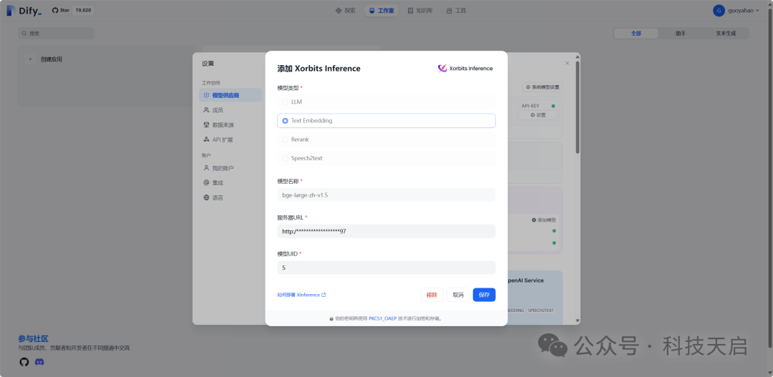Click the settings panel vertical scrollbar
The image size is (773, 377).
(x=578, y=107)
